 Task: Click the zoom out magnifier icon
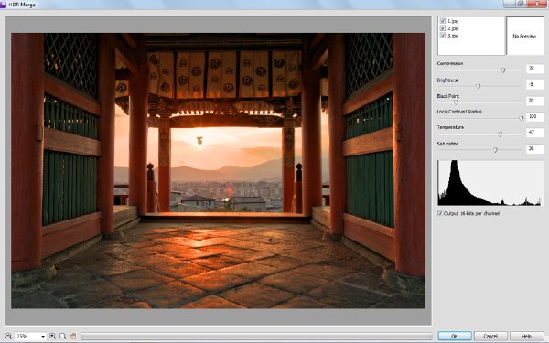[x=8, y=336]
